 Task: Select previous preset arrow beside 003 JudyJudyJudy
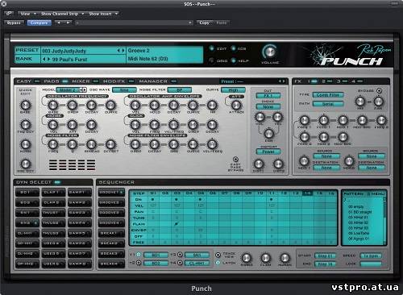click(118, 51)
